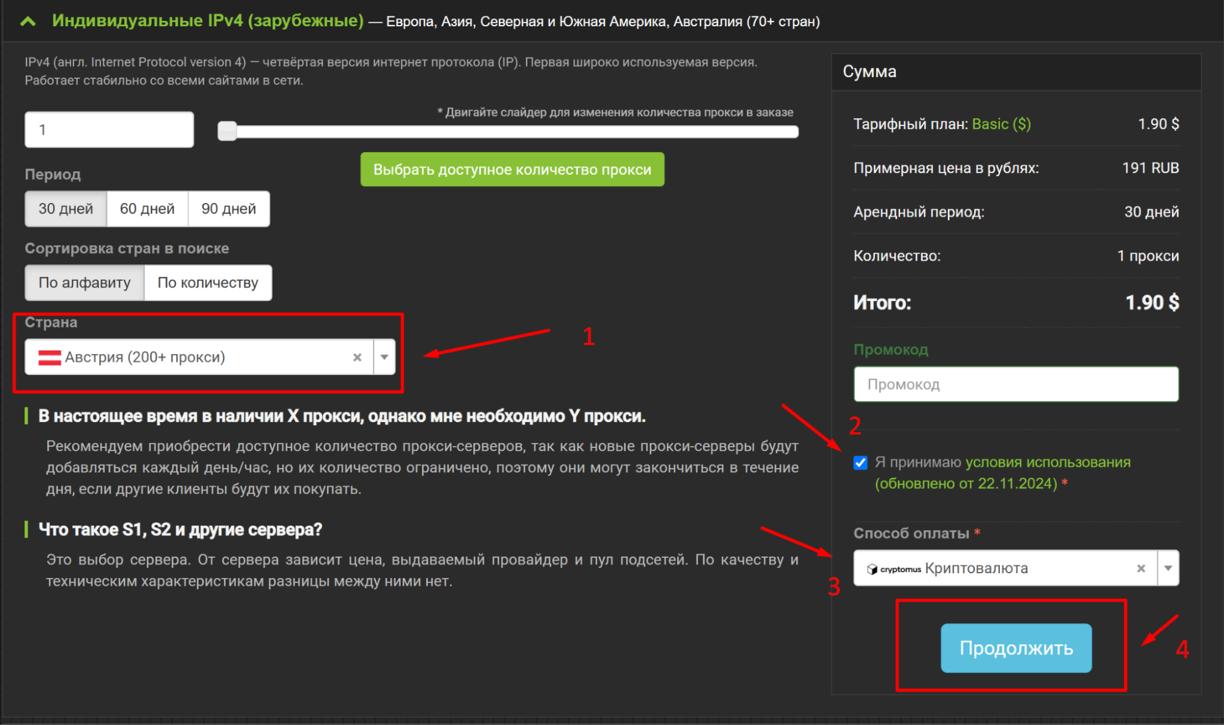This screenshot has width=1224, height=725.
Task: Clear the selected country Австрия
Action: coord(358,357)
